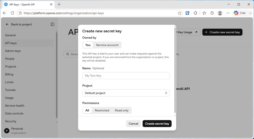This screenshot has height=139, width=254.
Task: Select API keys in the sidebar
Action: (28, 43)
